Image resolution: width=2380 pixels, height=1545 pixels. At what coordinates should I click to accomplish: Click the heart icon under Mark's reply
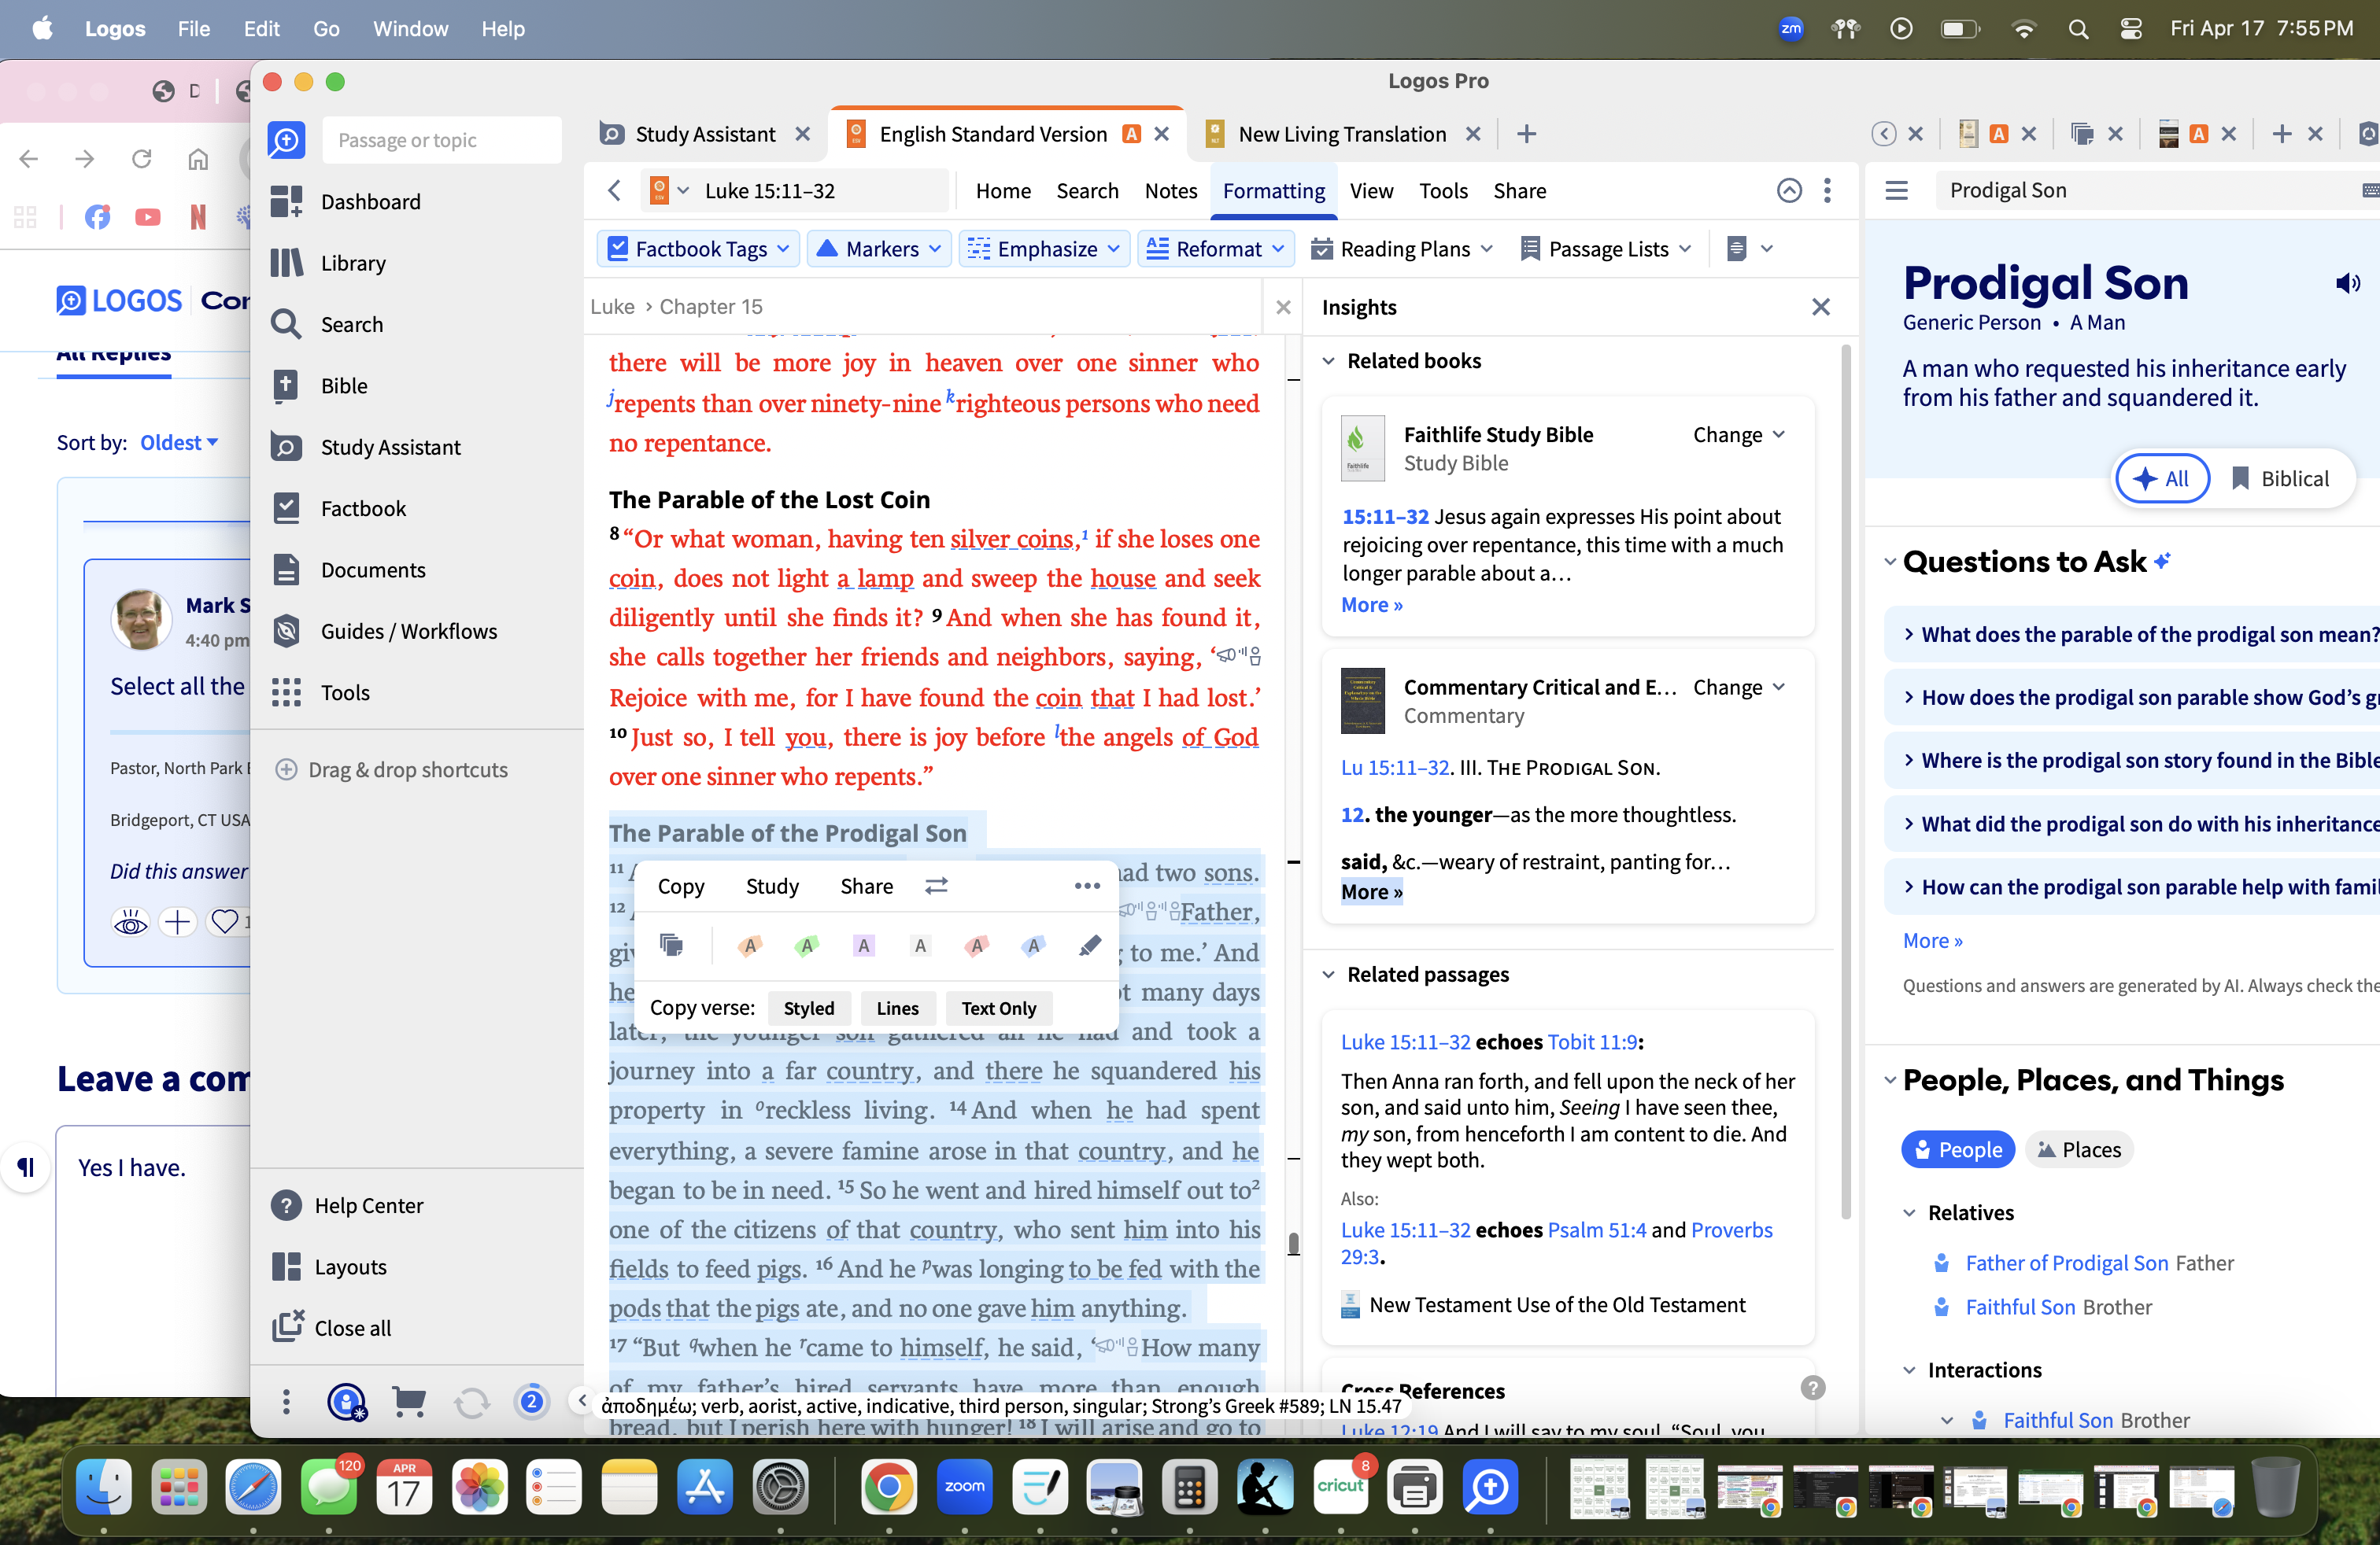coord(225,920)
